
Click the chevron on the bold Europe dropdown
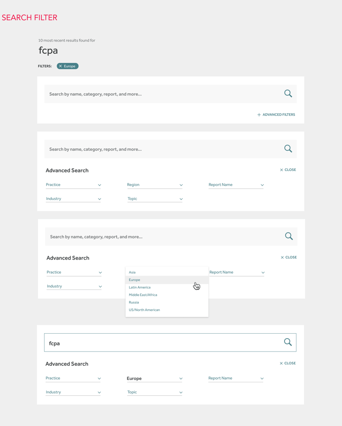(x=181, y=379)
